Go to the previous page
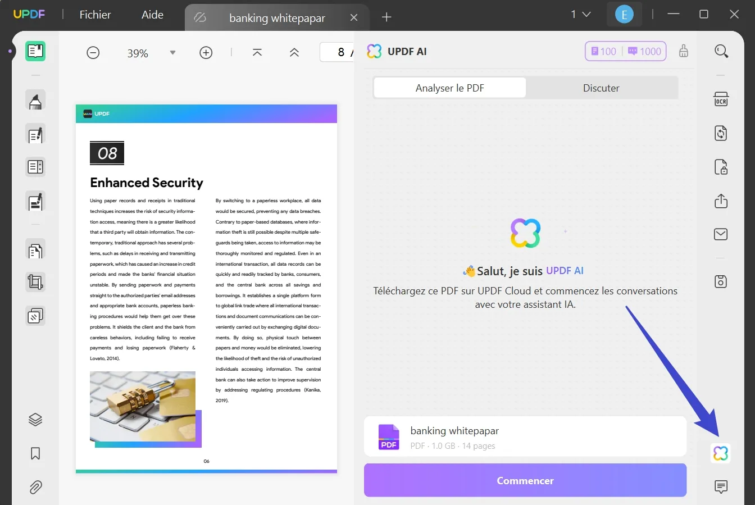The width and height of the screenshot is (755, 505). pyautogui.click(x=294, y=52)
